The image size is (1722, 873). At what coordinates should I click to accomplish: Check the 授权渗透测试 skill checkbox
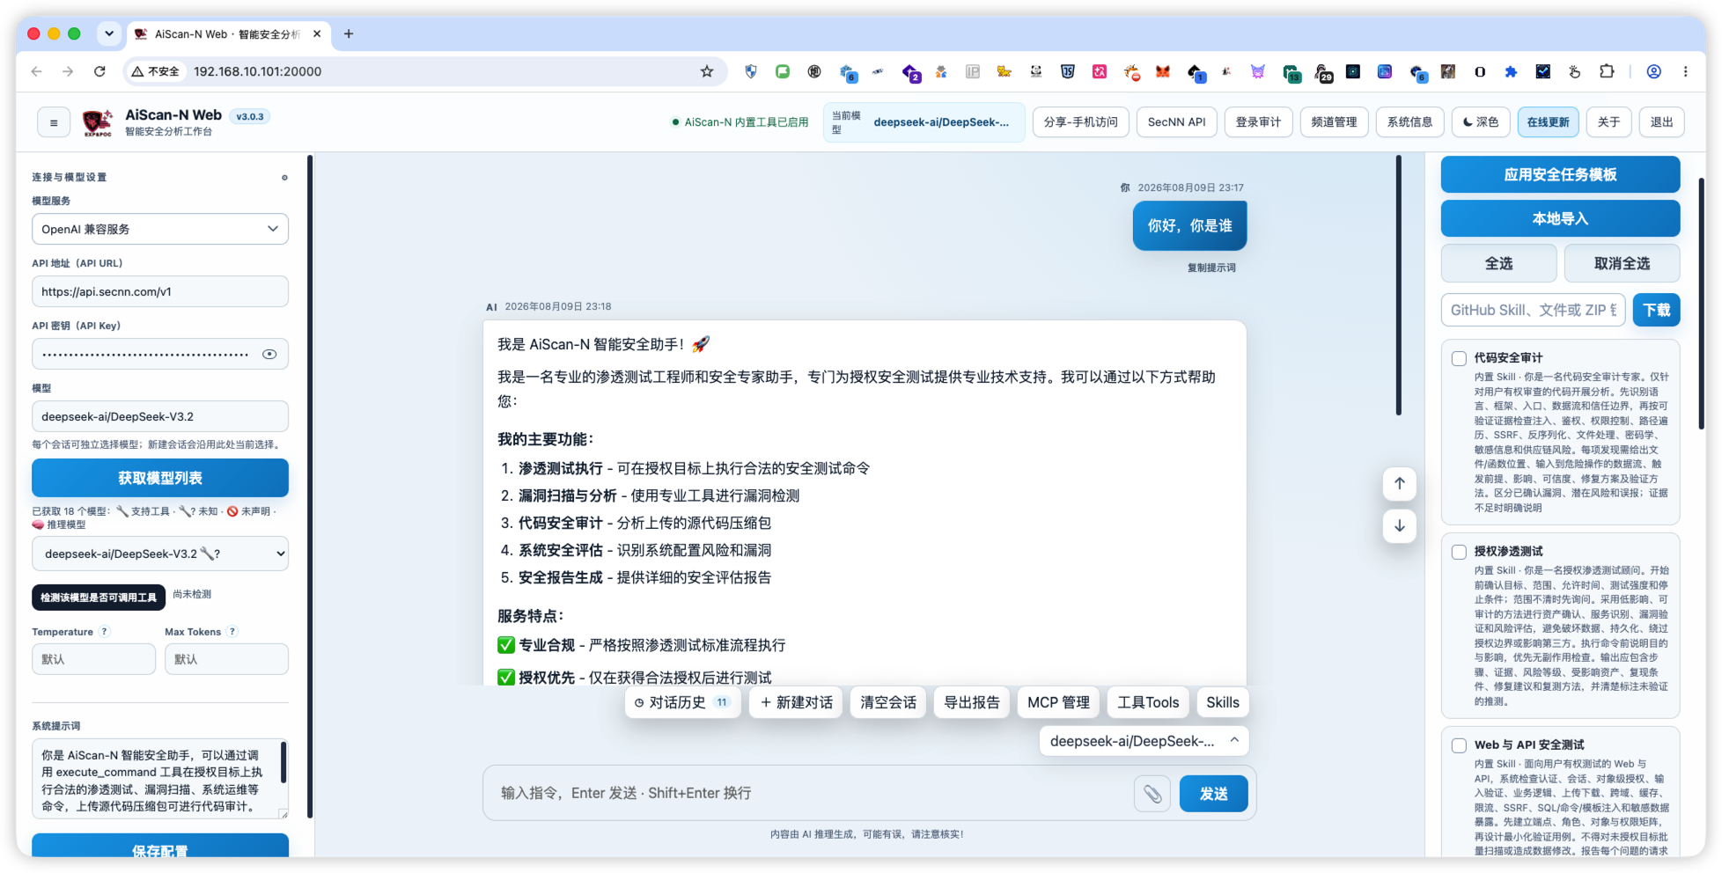tap(1459, 552)
